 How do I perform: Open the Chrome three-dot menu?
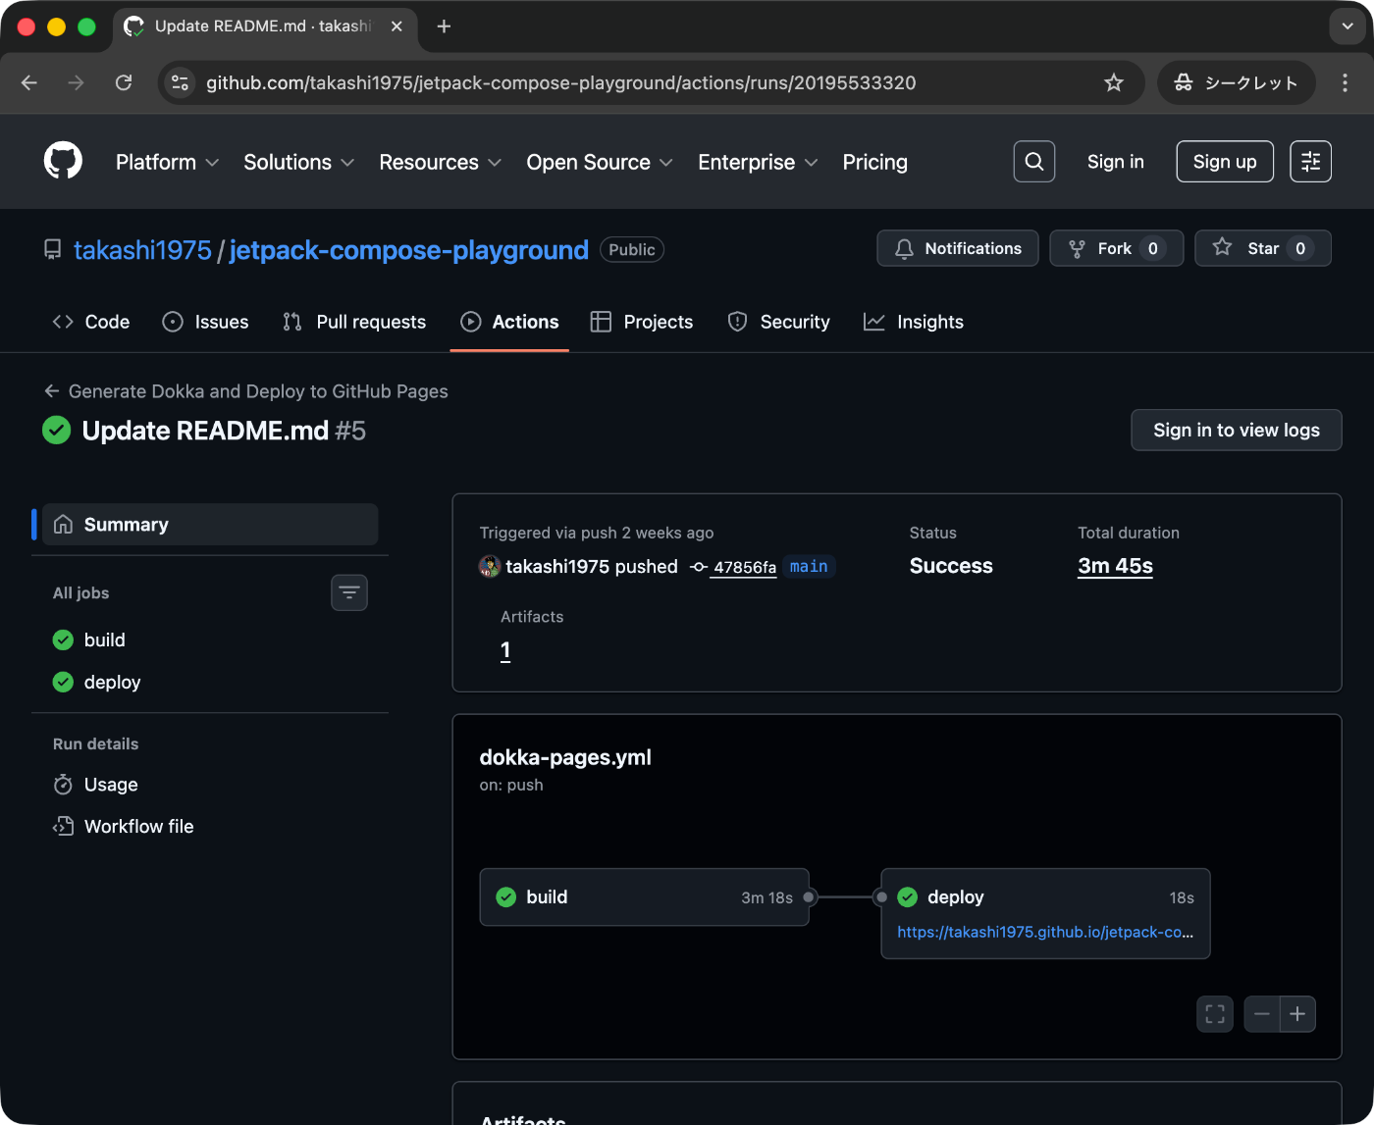pyautogui.click(x=1345, y=82)
